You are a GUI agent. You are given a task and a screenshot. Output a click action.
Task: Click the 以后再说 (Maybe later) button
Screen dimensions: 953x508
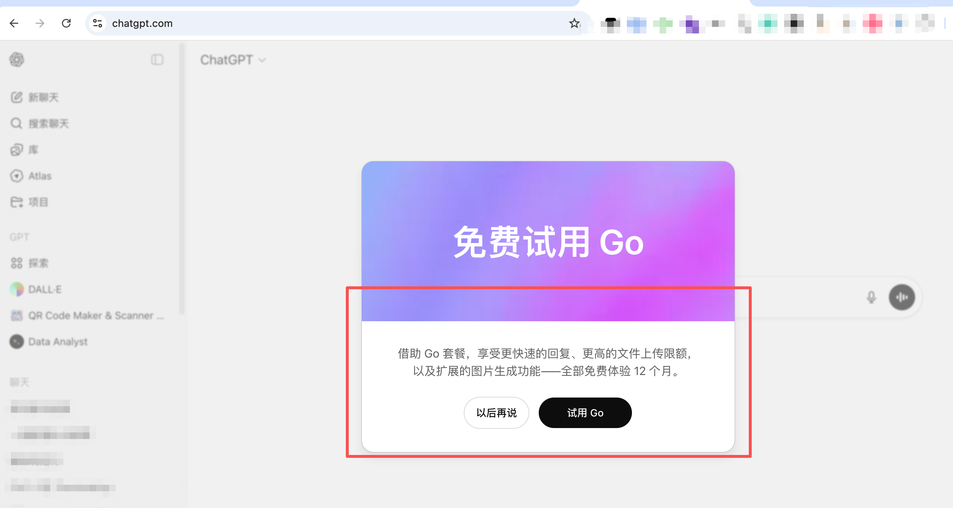coord(496,413)
